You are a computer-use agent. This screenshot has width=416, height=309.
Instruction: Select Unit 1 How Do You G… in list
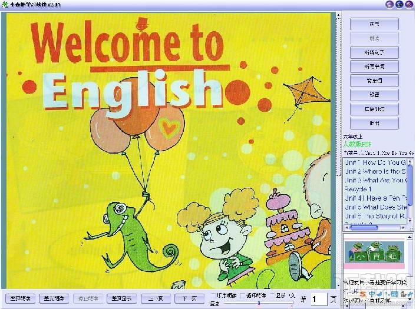pos(375,162)
